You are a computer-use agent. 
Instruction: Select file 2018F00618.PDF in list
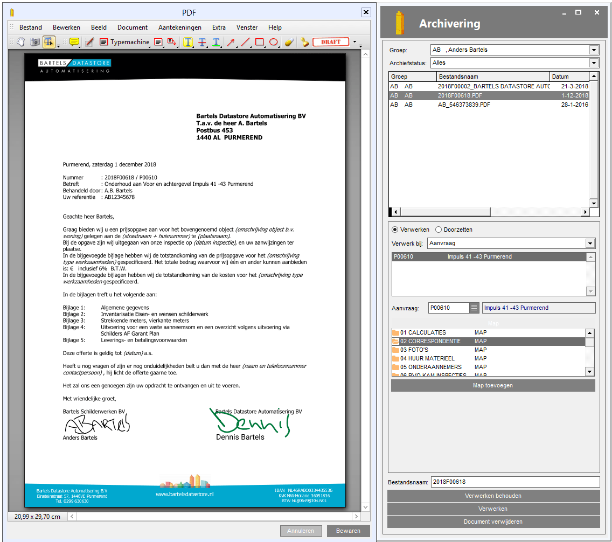tap(489, 95)
